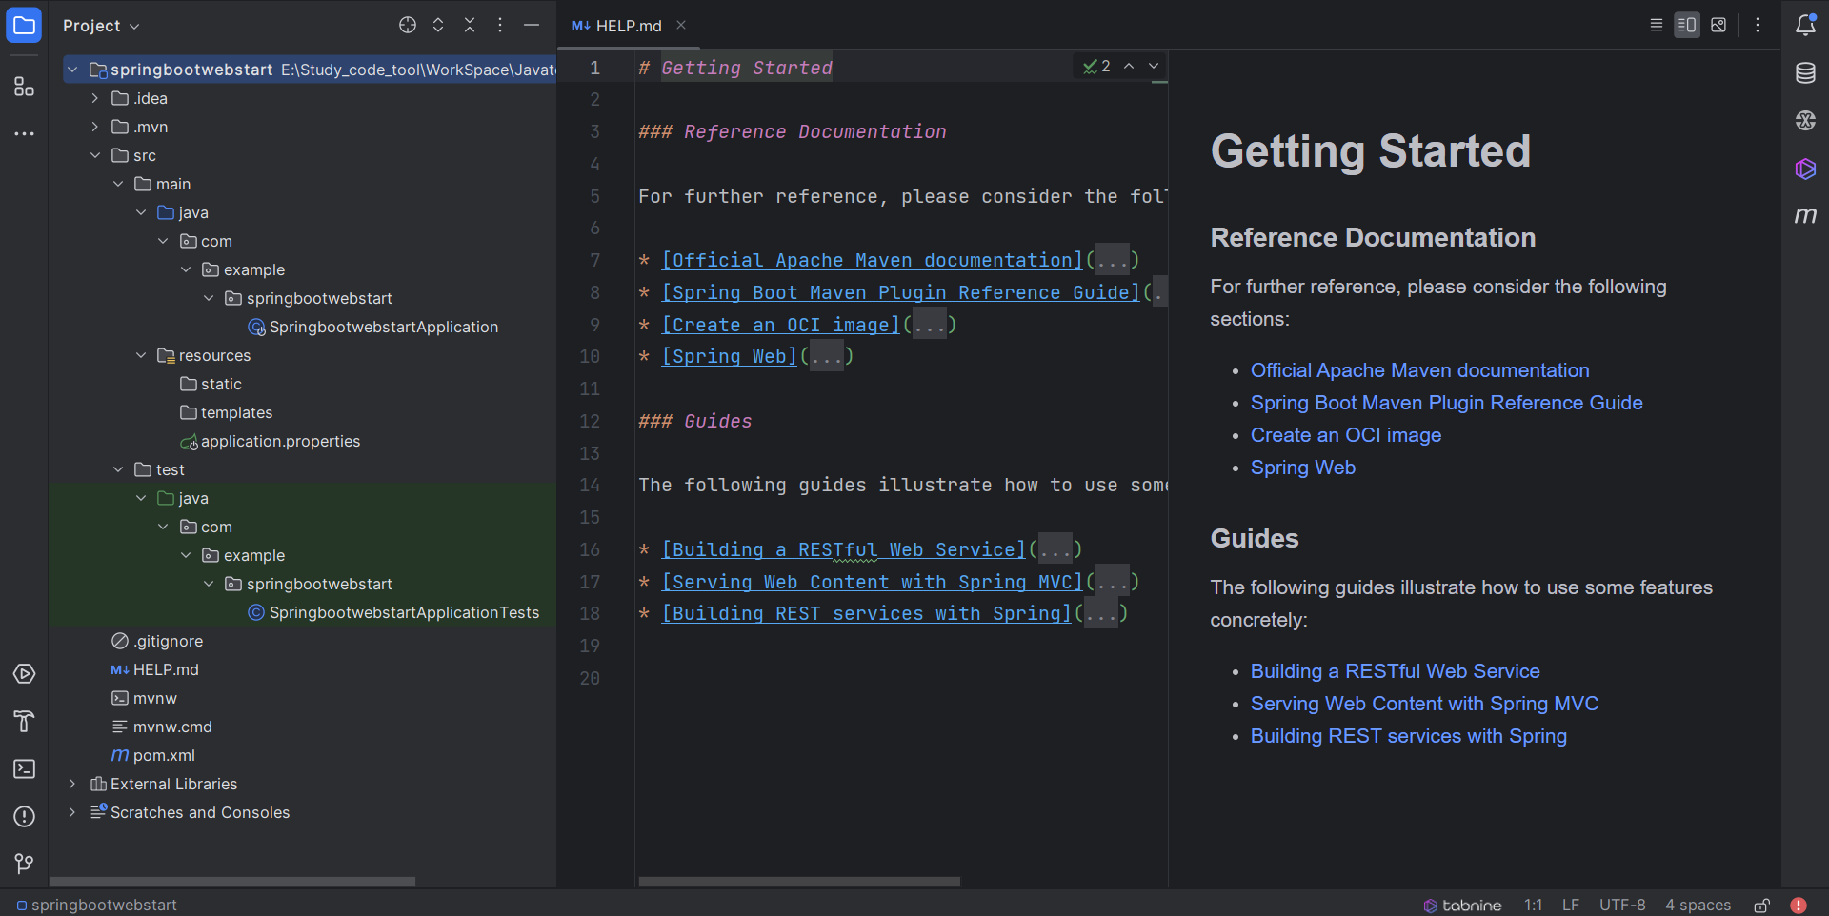Open the Build hammer tool window
The width and height of the screenshot is (1829, 916).
point(24,722)
